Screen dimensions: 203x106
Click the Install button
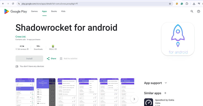(x=29, y=58)
